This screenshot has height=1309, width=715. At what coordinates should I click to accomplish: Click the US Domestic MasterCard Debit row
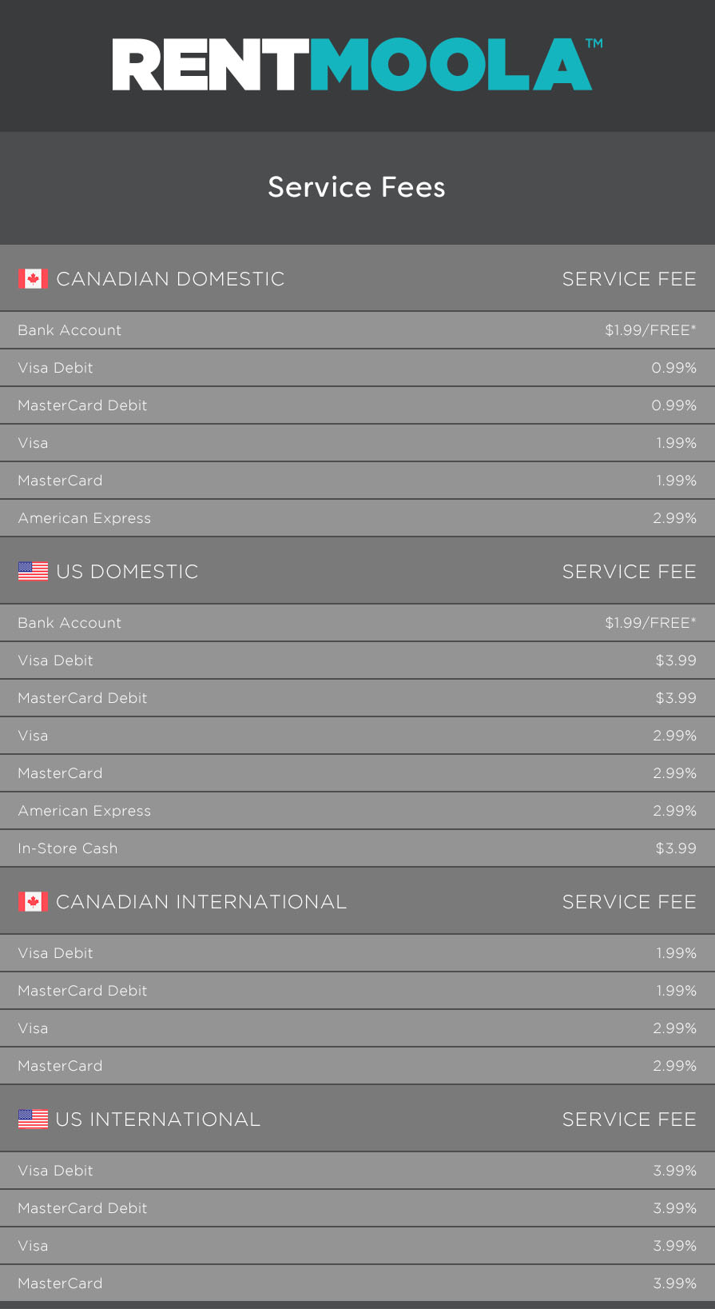357,698
